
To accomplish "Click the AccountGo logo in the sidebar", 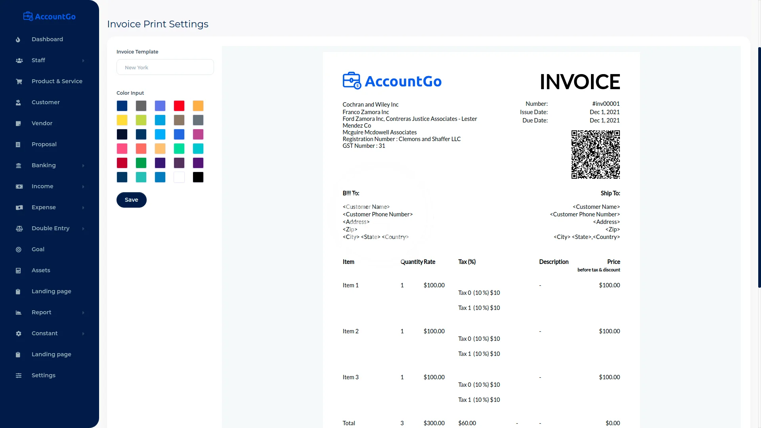I will click(x=50, y=17).
